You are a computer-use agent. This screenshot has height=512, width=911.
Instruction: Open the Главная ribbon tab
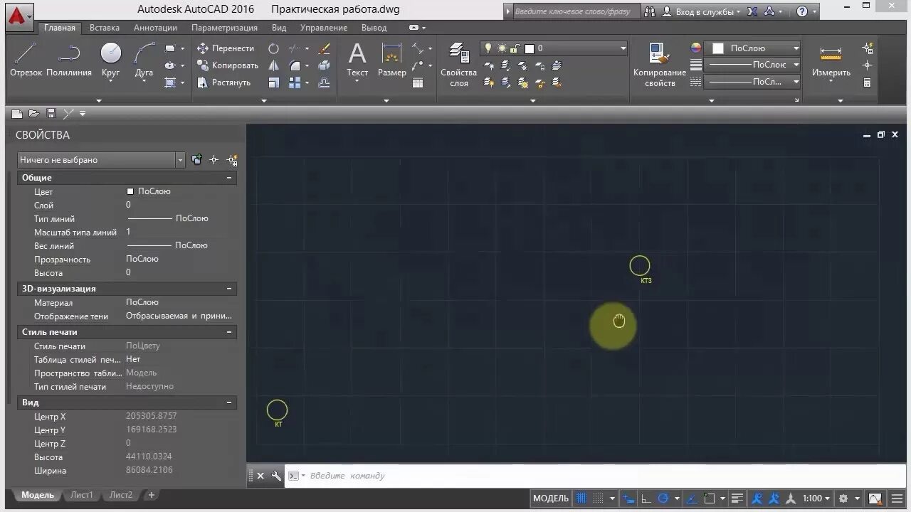click(59, 28)
